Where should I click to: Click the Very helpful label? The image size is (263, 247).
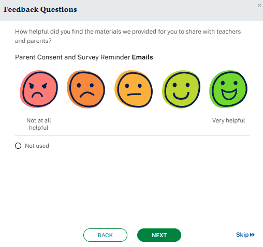(228, 120)
